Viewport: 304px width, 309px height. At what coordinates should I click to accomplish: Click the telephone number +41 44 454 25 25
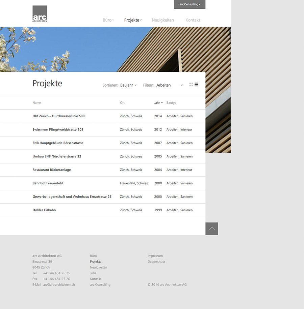pyautogui.click(x=57, y=273)
